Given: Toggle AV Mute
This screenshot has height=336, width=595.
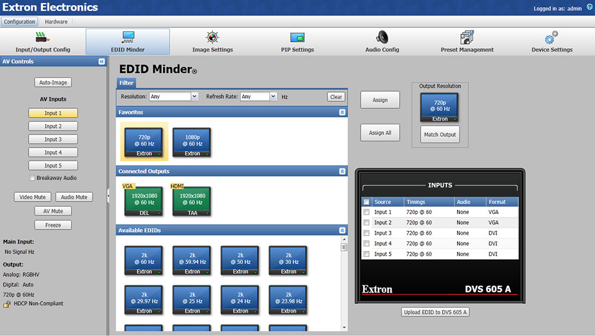Looking at the screenshot, I should [53, 211].
